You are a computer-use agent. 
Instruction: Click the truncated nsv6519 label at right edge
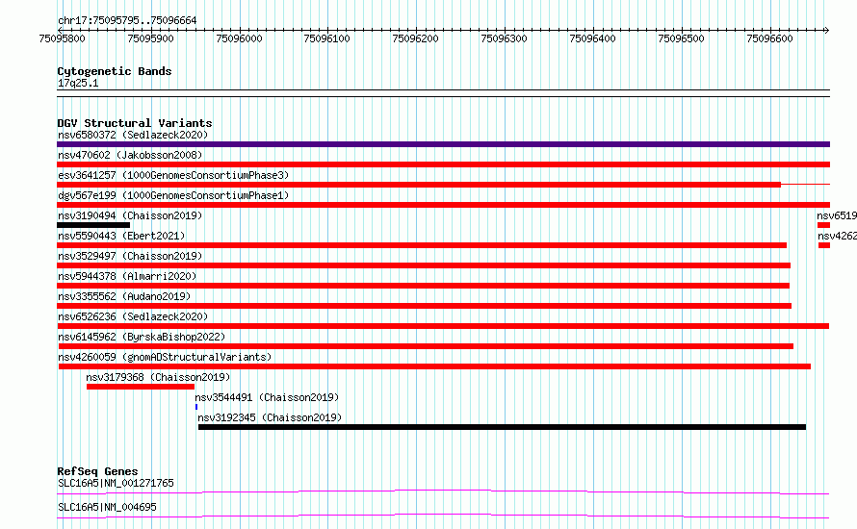tap(837, 215)
